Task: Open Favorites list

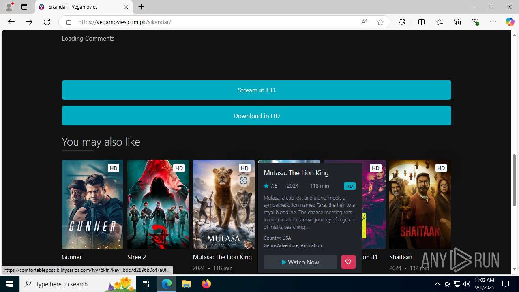Action: click(440, 22)
